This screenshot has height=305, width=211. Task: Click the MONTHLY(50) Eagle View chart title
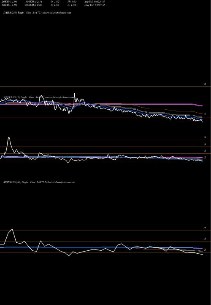click(39, 182)
